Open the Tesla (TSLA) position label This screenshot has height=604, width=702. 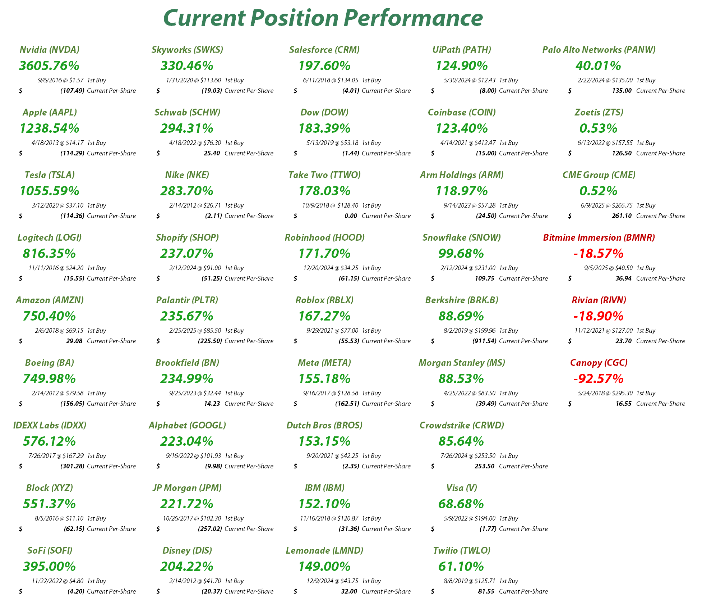[x=50, y=175]
